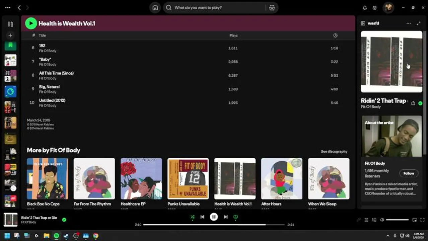Click the About the artist photo card

pos(391,136)
